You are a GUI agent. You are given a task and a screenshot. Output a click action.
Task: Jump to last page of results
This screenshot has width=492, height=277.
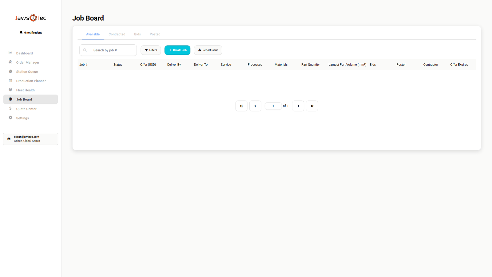(312, 106)
